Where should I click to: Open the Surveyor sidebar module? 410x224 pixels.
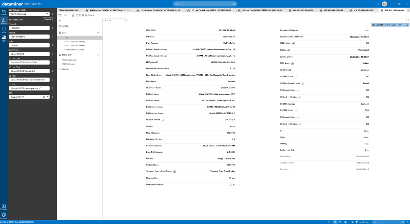coord(4,12)
